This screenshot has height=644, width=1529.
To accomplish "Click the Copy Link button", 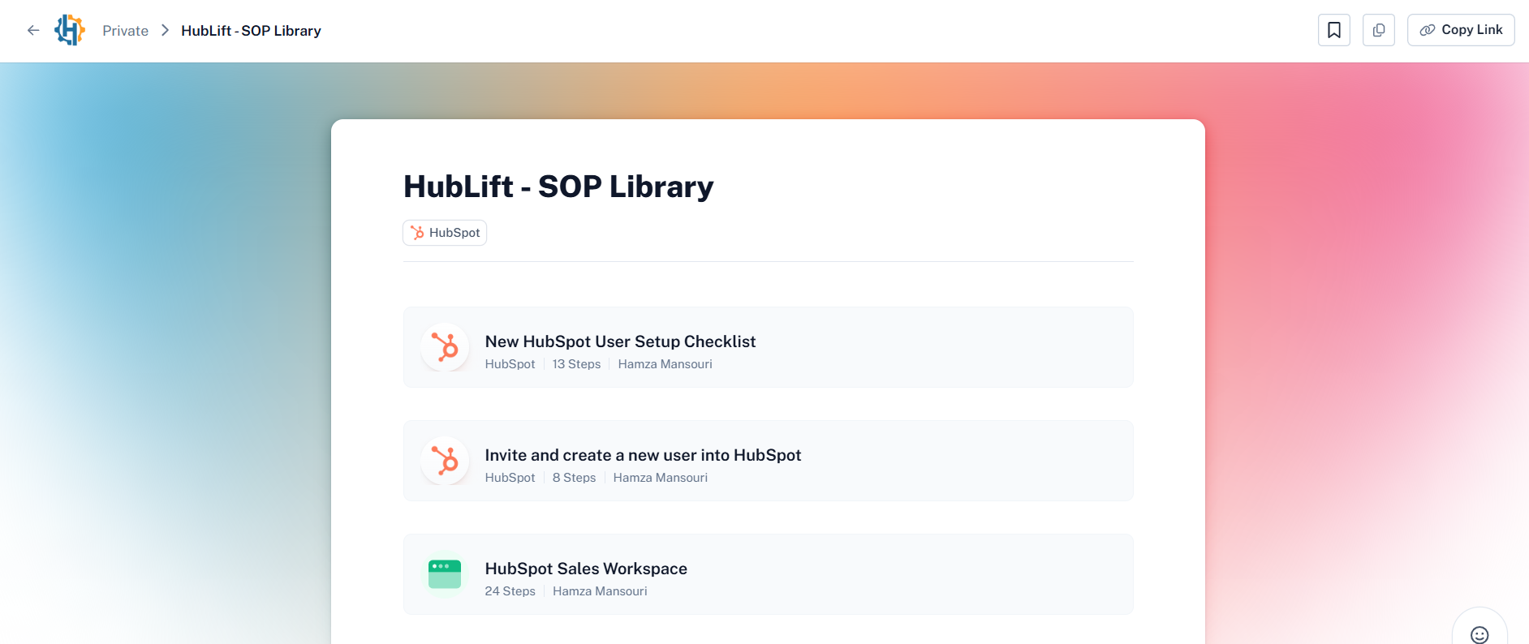I will (x=1460, y=30).
